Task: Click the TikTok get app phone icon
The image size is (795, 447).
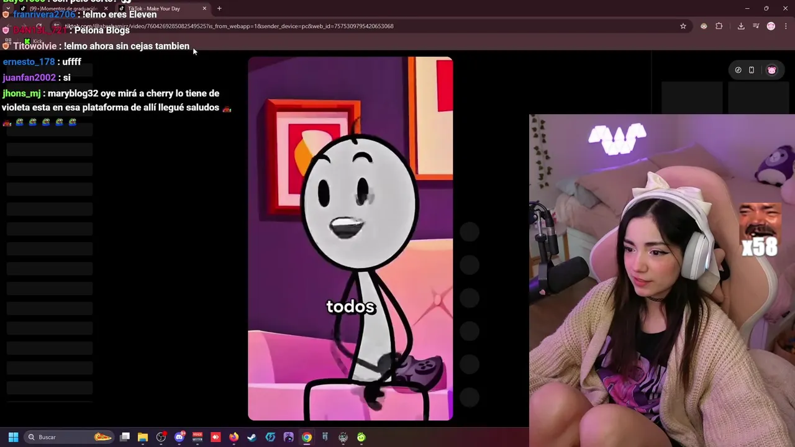Action: pyautogui.click(x=752, y=70)
